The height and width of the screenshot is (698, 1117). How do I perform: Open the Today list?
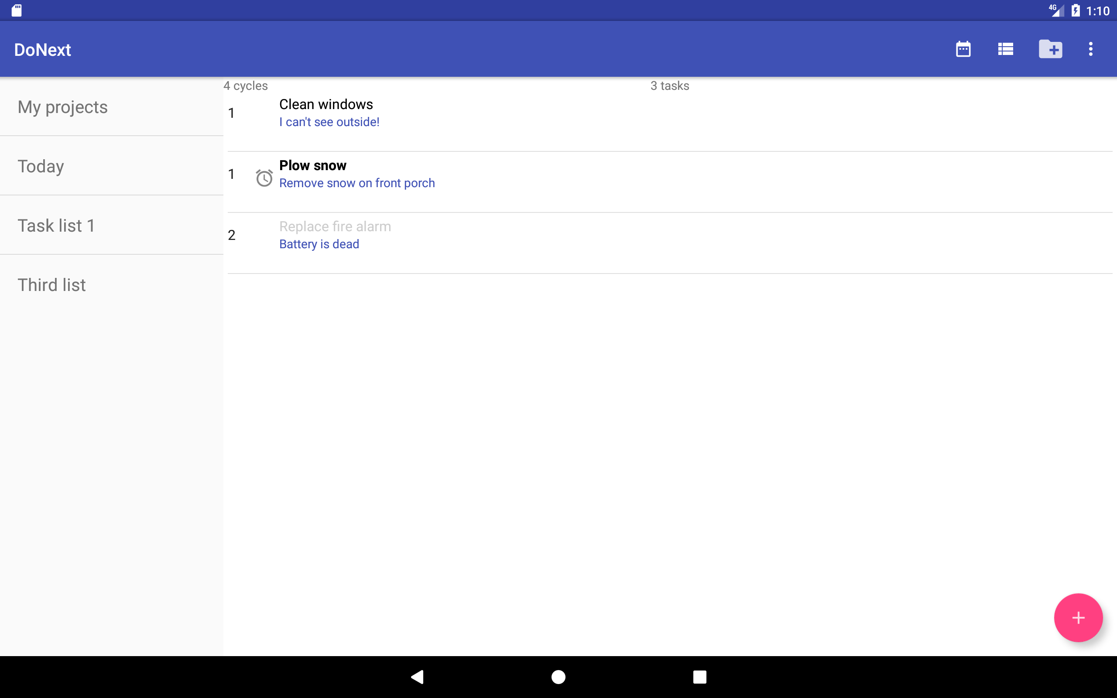point(41,166)
